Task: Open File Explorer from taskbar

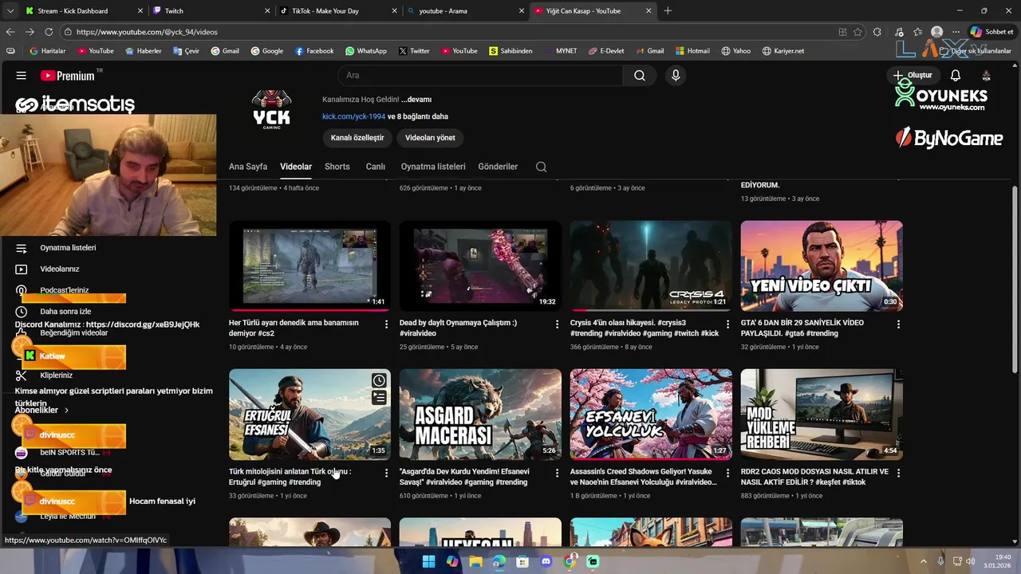Action: [x=475, y=562]
